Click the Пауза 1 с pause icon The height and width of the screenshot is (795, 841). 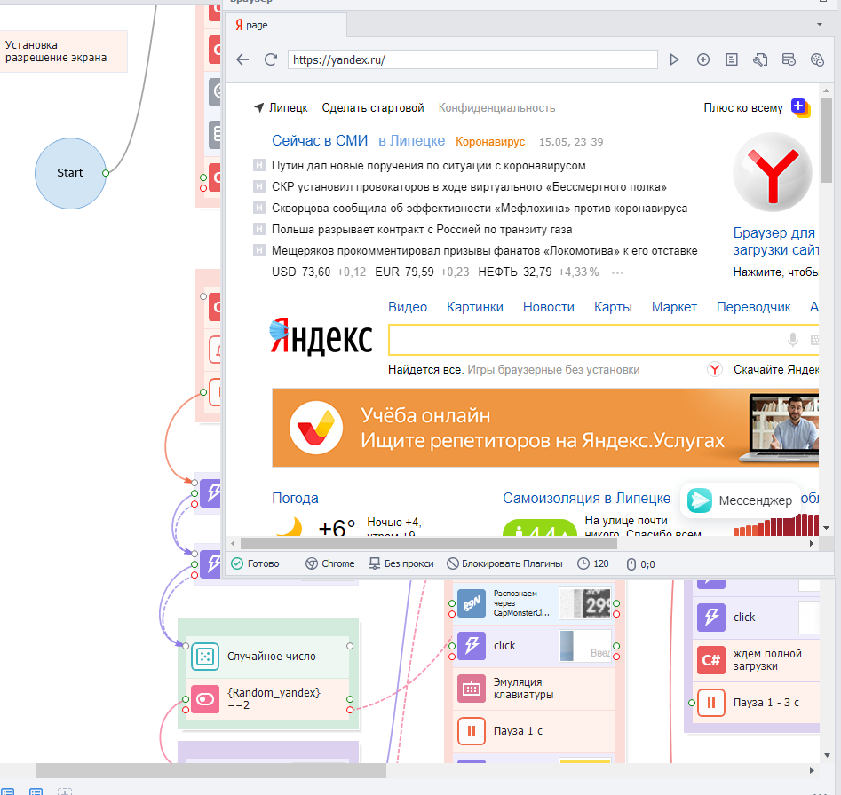tap(472, 731)
